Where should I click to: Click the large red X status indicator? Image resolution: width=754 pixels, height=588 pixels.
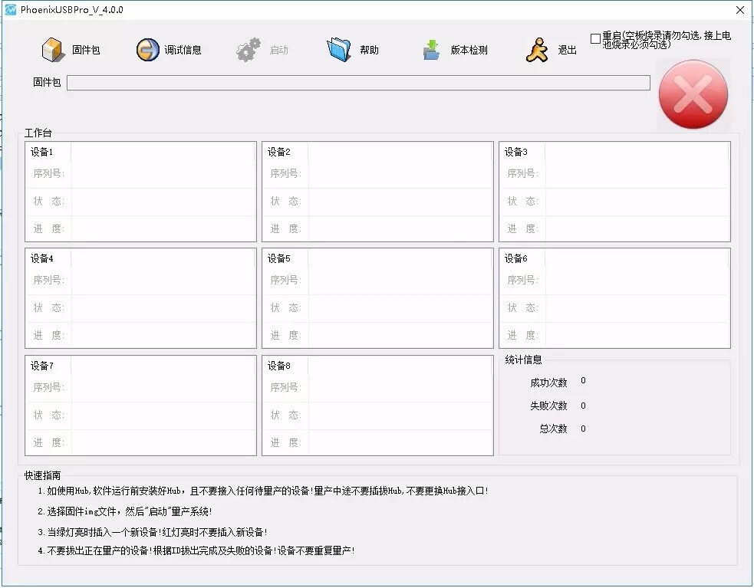coord(693,95)
